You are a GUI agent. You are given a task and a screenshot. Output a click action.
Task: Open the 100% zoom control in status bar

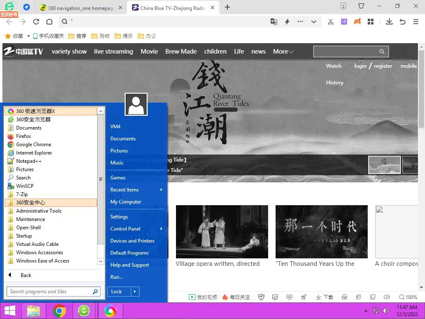pos(408,297)
